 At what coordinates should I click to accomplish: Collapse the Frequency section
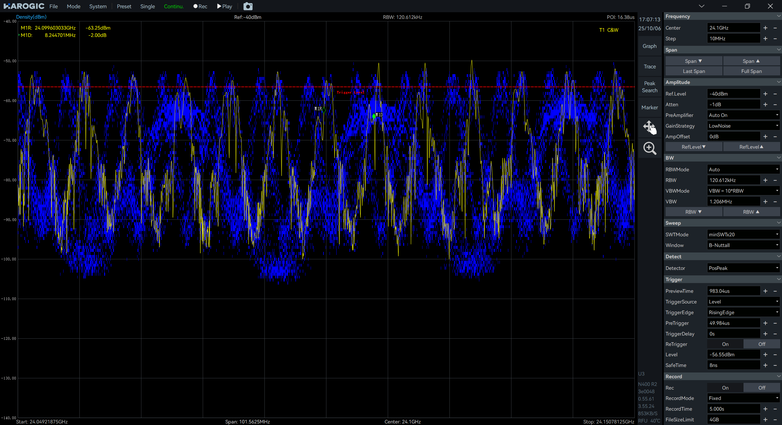778,16
